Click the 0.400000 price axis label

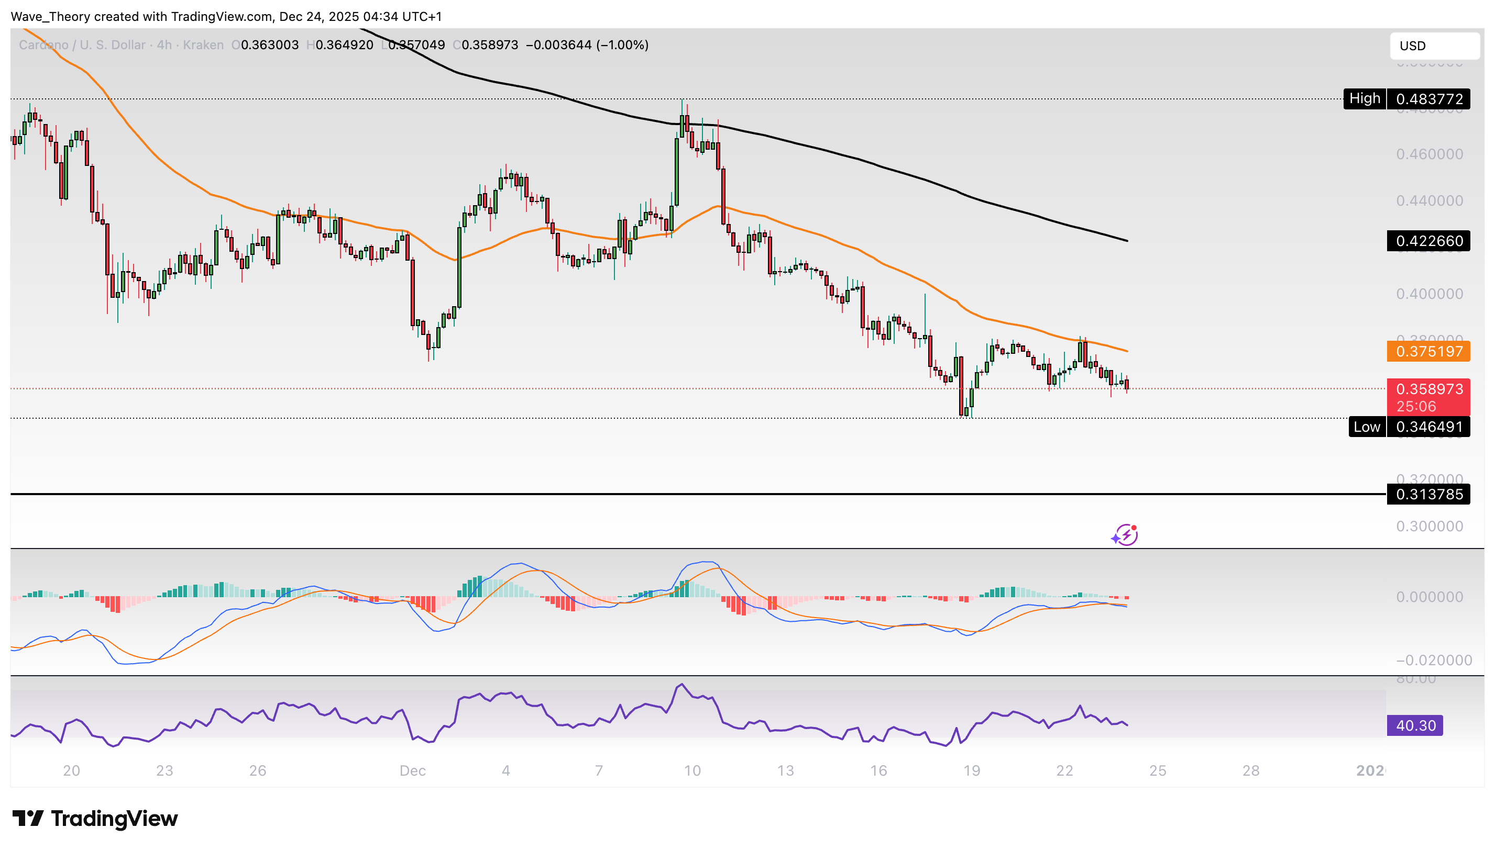point(1429,294)
